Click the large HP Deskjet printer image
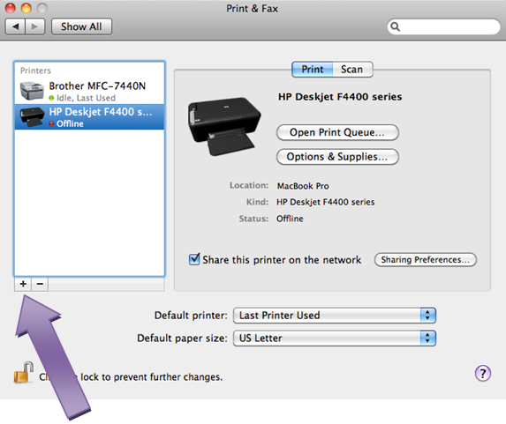This screenshot has height=424, width=506. coord(224,126)
